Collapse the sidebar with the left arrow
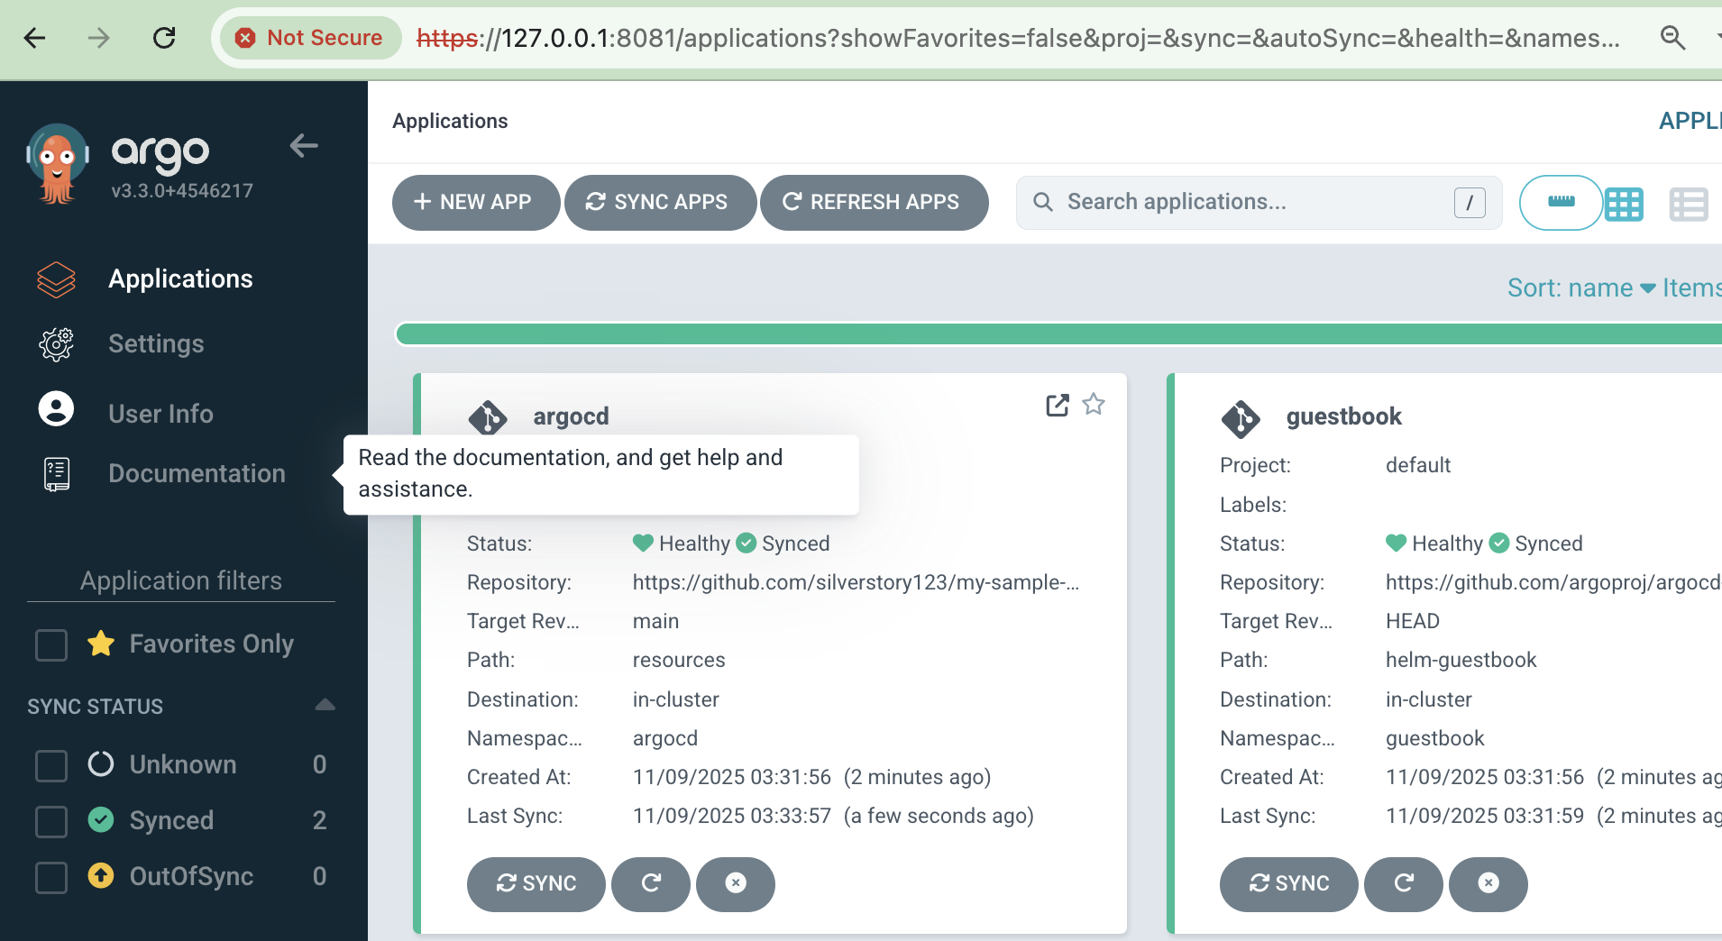This screenshot has width=1722, height=941. pyautogui.click(x=304, y=145)
